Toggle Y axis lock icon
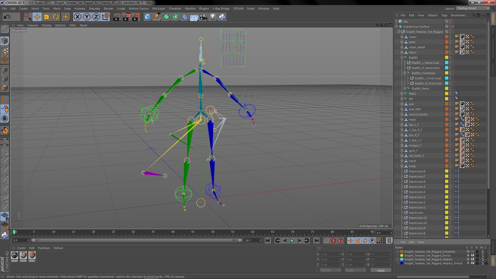The height and width of the screenshot is (279, 496). 87,17
